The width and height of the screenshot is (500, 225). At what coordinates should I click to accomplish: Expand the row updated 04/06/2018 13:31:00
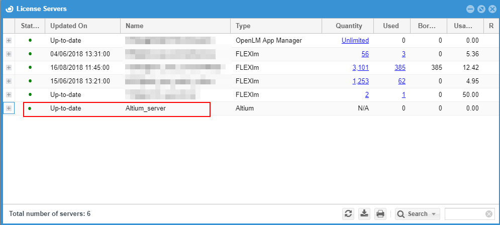click(x=9, y=54)
